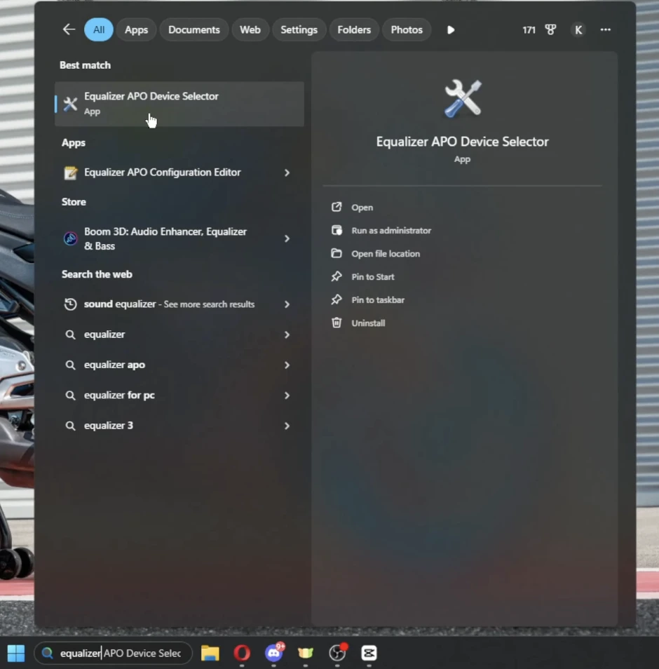Open Discord from taskbar

pos(274,653)
